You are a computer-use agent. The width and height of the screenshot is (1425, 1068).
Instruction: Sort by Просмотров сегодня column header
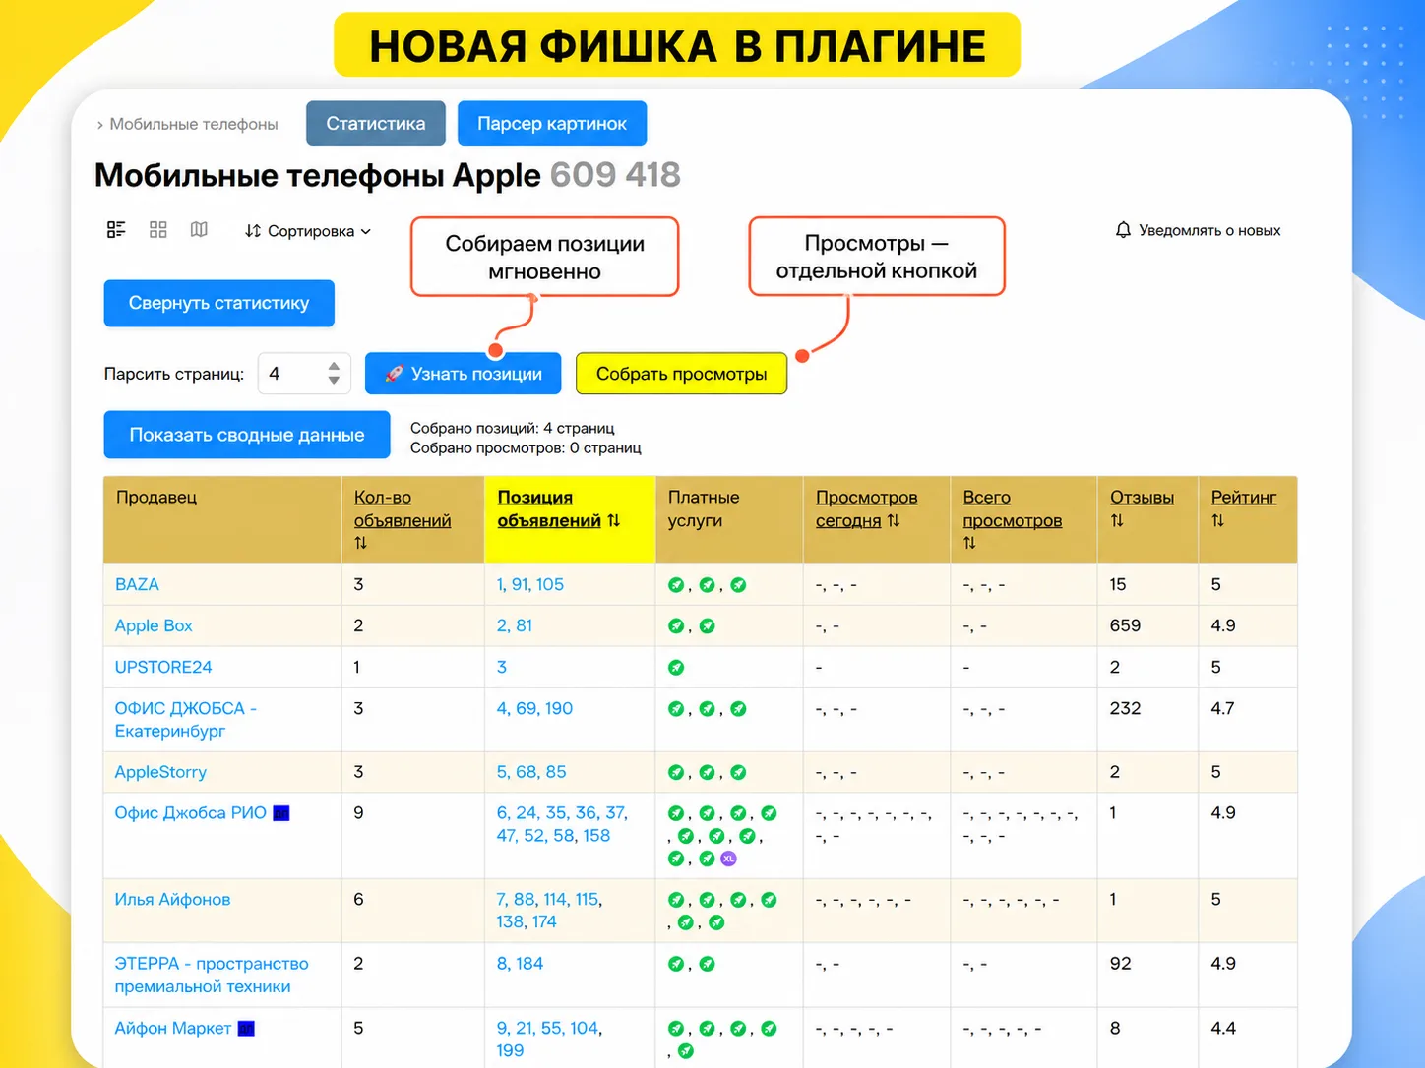(866, 509)
